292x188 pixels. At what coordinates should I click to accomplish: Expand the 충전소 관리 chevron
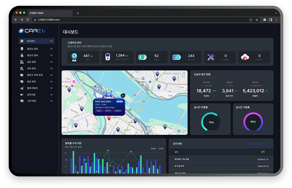pos(52,49)
